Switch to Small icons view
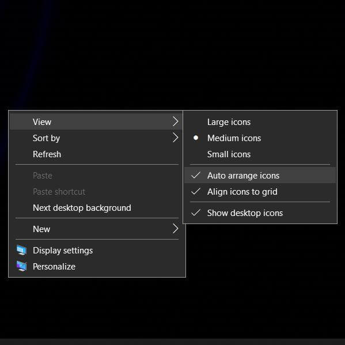This screenshot has width=345, height=345. coord(260,154)
